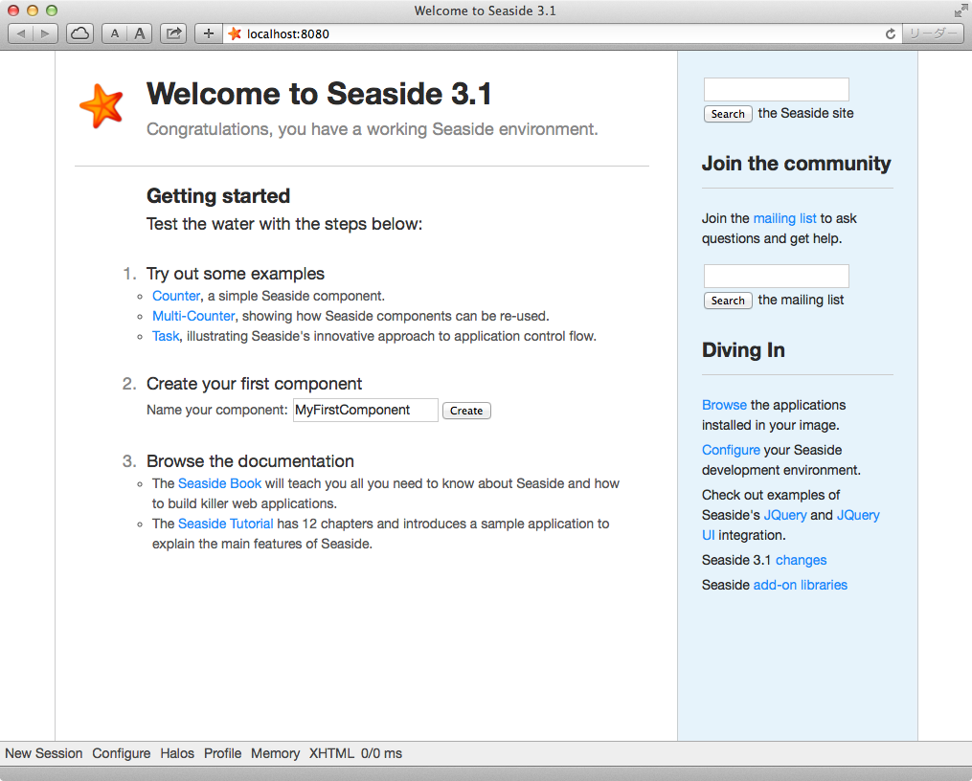
Task: Go forward with the browser forward arrow
Action: click(45, 33)
